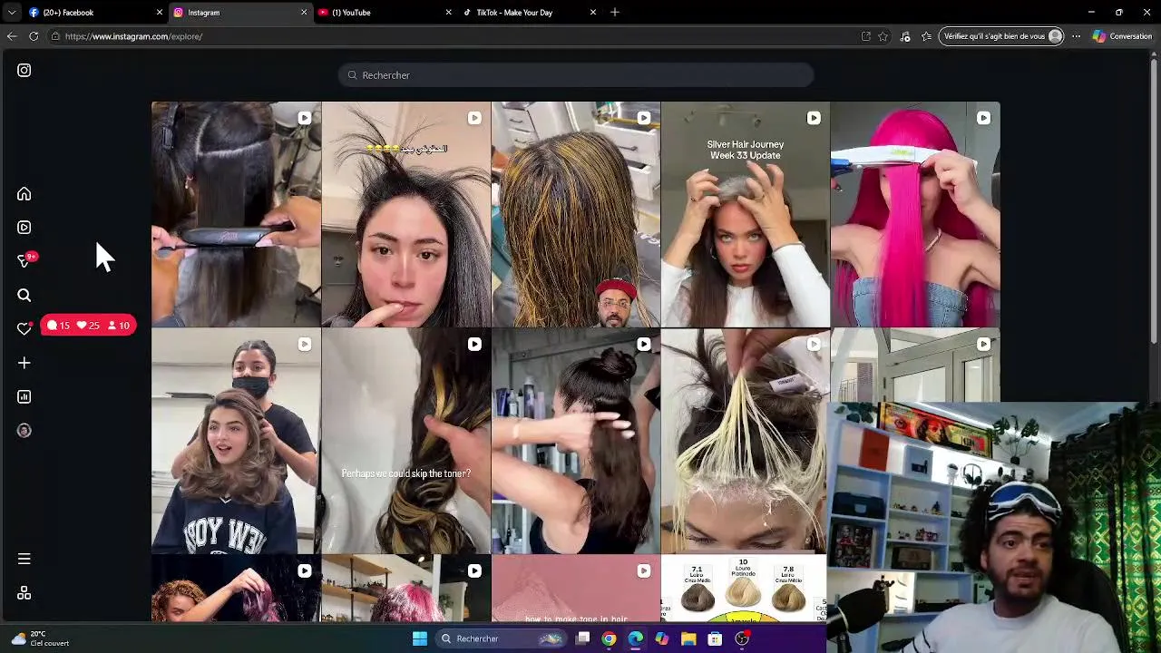Close the Facebook tab
The image size is (1161, 653).
(x=159, y=13)
